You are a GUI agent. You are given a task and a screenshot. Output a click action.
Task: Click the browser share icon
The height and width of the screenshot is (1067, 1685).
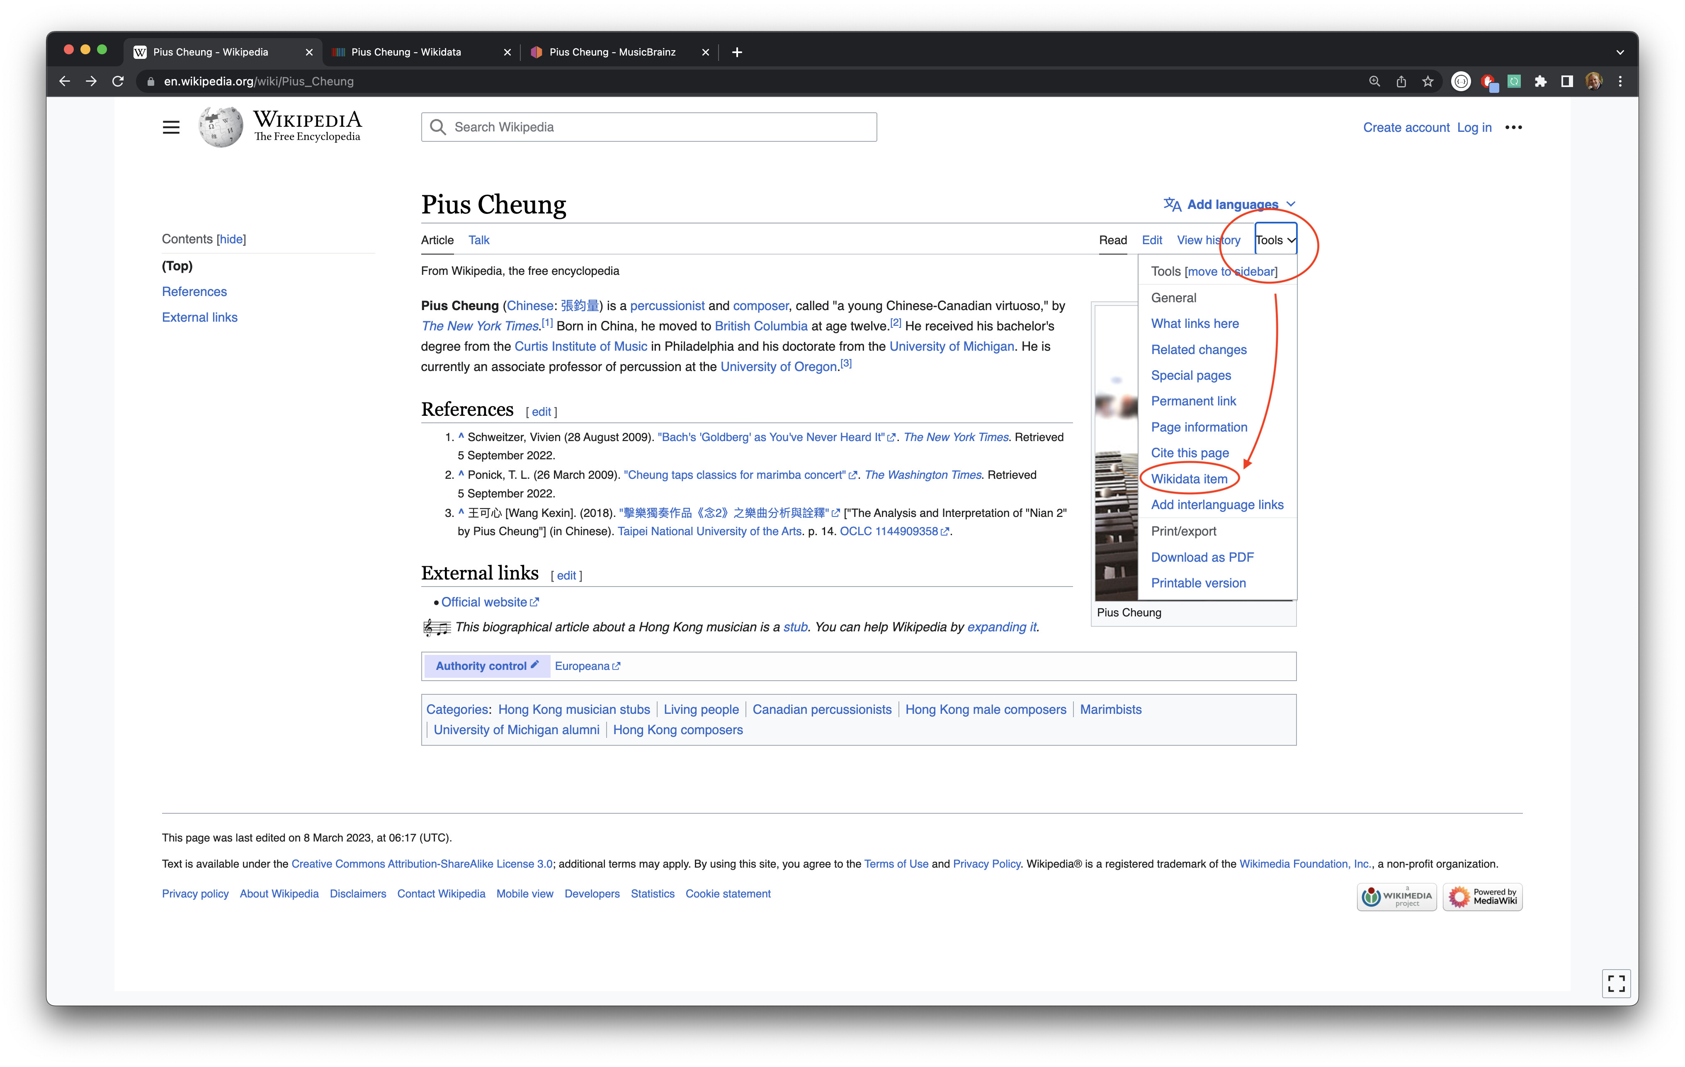pos(1401,81)
